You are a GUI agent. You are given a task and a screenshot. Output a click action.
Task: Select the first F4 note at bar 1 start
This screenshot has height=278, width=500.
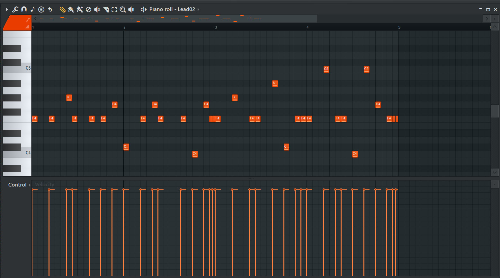[x=35, y=119]
